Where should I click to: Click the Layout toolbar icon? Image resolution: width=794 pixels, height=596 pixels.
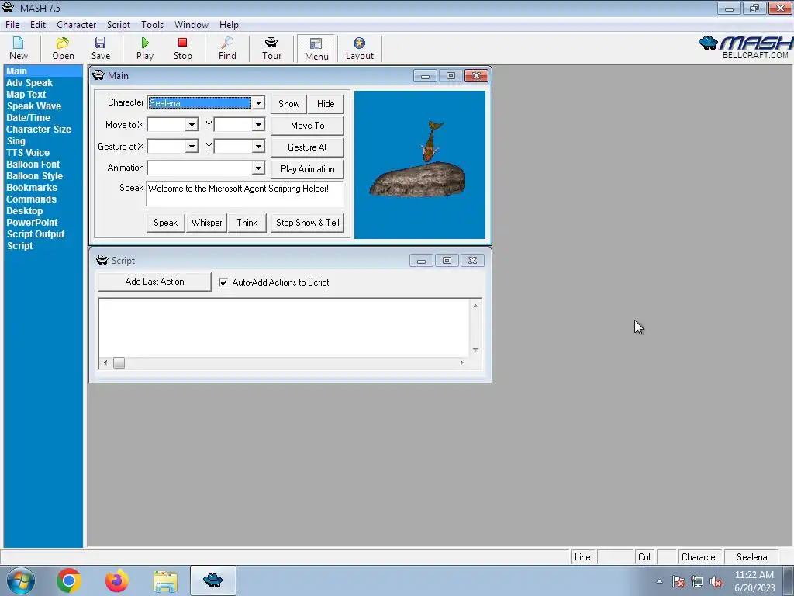point(360,49)
